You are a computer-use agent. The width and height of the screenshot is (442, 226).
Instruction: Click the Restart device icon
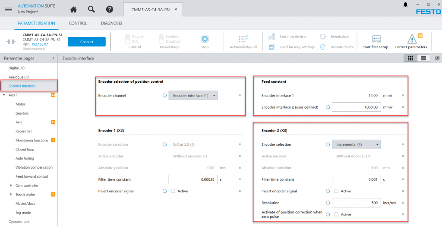coord(323,47)
